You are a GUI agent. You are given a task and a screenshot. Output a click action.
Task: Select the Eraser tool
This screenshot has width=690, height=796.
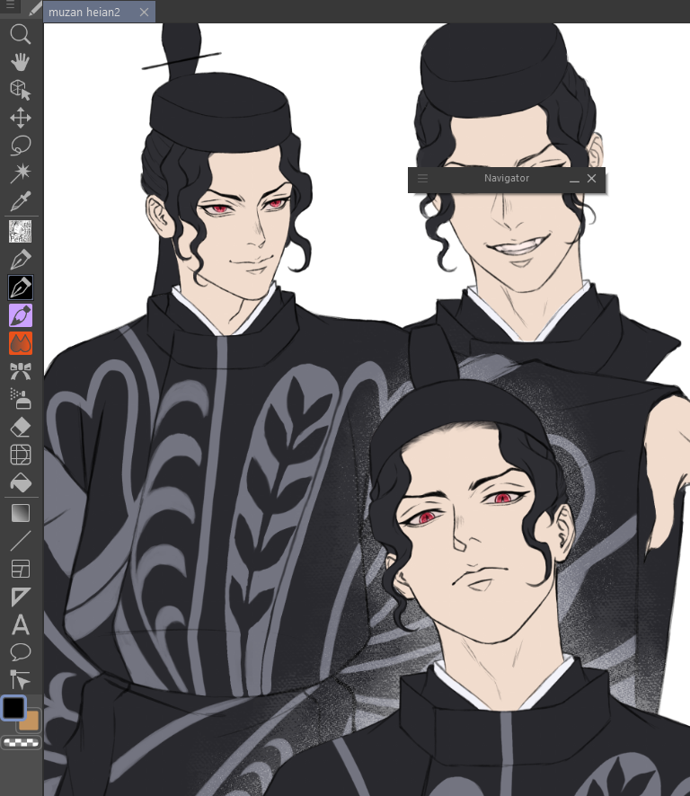pos(21,427)
